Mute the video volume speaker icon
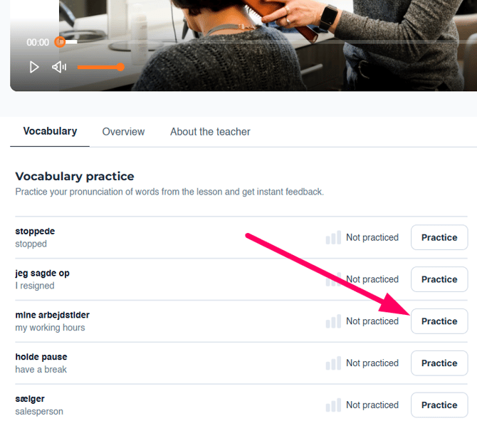 pyautogui.click(x=59, y=67)
